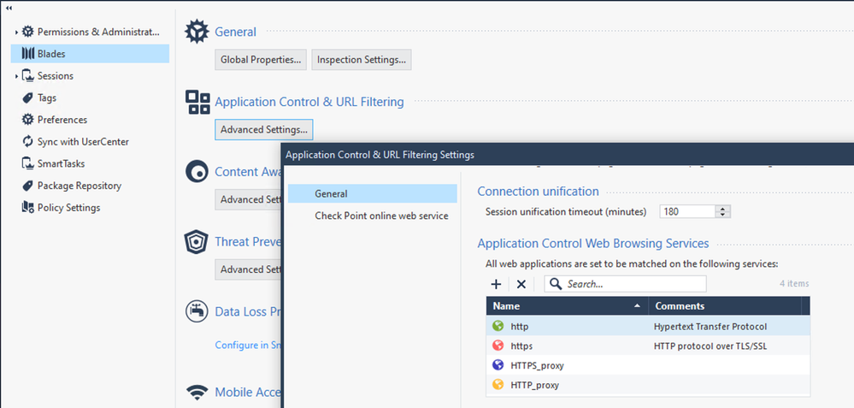
Task: Collapse the sidebar with double-chevron icon
Action: click(9, 9)
